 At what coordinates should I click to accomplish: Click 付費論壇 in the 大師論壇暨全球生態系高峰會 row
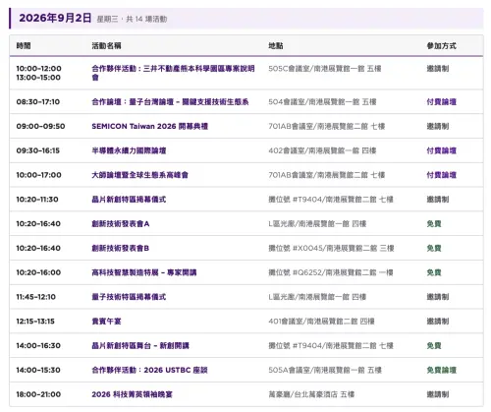(x=441, y=175)
